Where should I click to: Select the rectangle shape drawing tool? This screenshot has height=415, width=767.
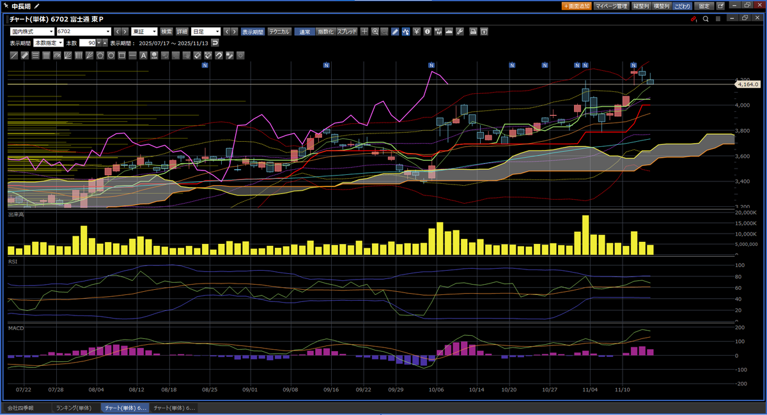coord(121,55)
